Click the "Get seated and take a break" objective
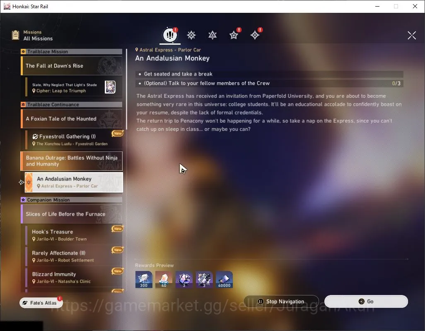The height and width of the screenshot is (331, 425). click(269, 74)
